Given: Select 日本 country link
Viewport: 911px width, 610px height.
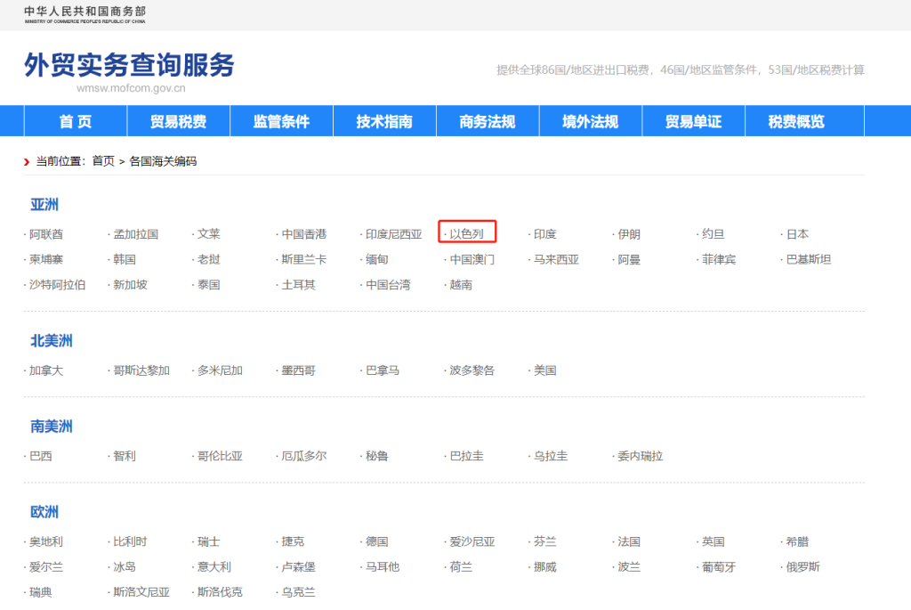Looking at the screenshot, I should coord(797,234).
